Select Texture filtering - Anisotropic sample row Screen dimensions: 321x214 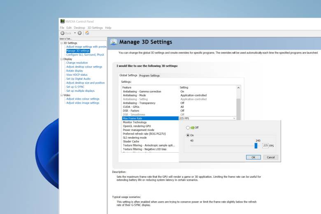click(150, 145)
